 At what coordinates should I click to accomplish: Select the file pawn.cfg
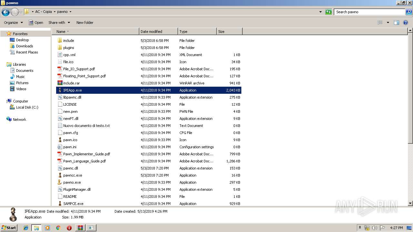click(71, 133)
